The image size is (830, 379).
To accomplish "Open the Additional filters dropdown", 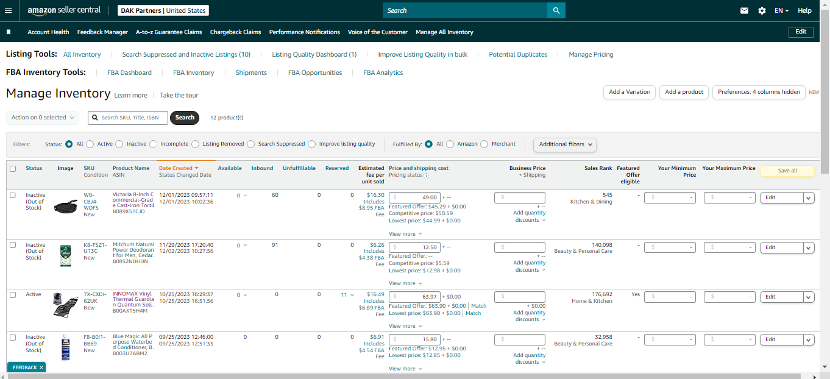I will tap(565, 144).
